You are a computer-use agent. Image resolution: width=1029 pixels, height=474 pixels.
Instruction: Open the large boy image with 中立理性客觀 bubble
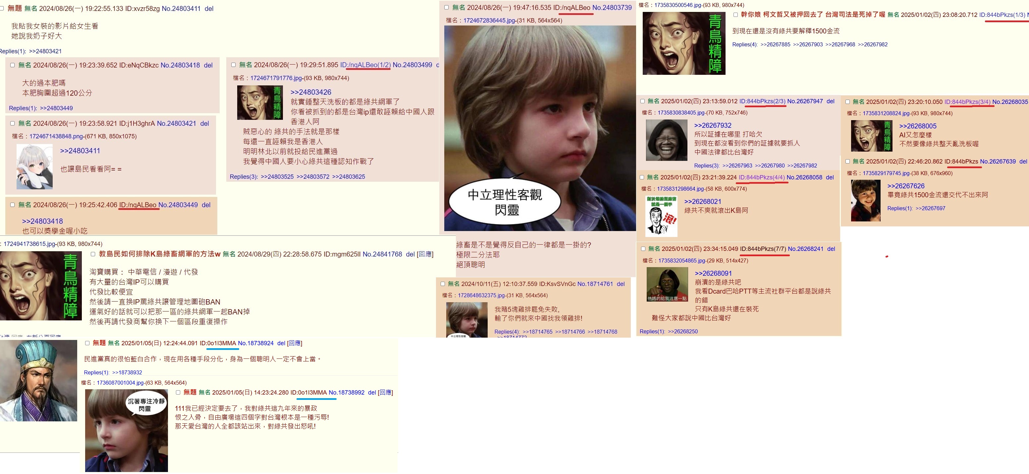click(540, 128)
